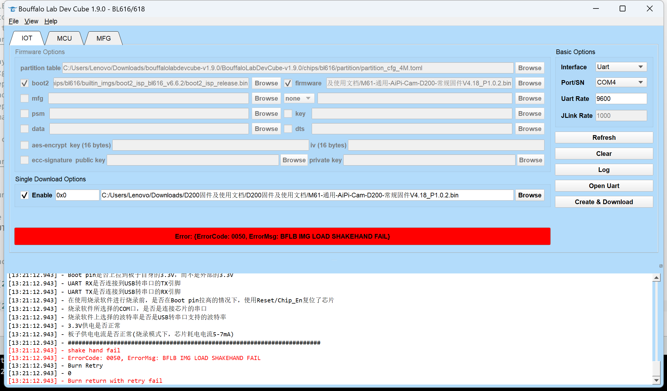The image size is (667, 391).
Task: Enable the mfg checkbox
Action: [25, 99]
